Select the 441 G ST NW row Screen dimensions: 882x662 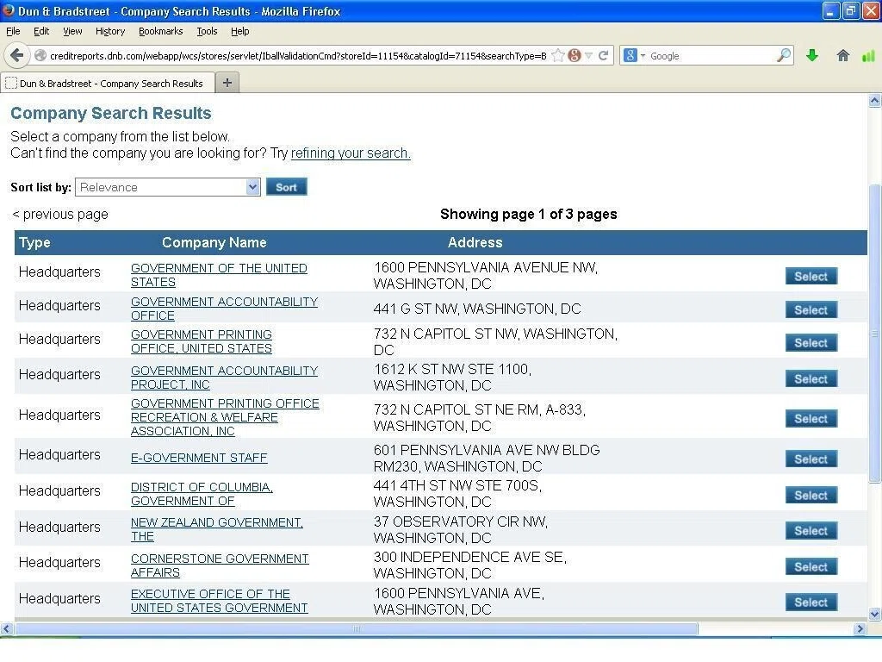(x=811, y=310)
